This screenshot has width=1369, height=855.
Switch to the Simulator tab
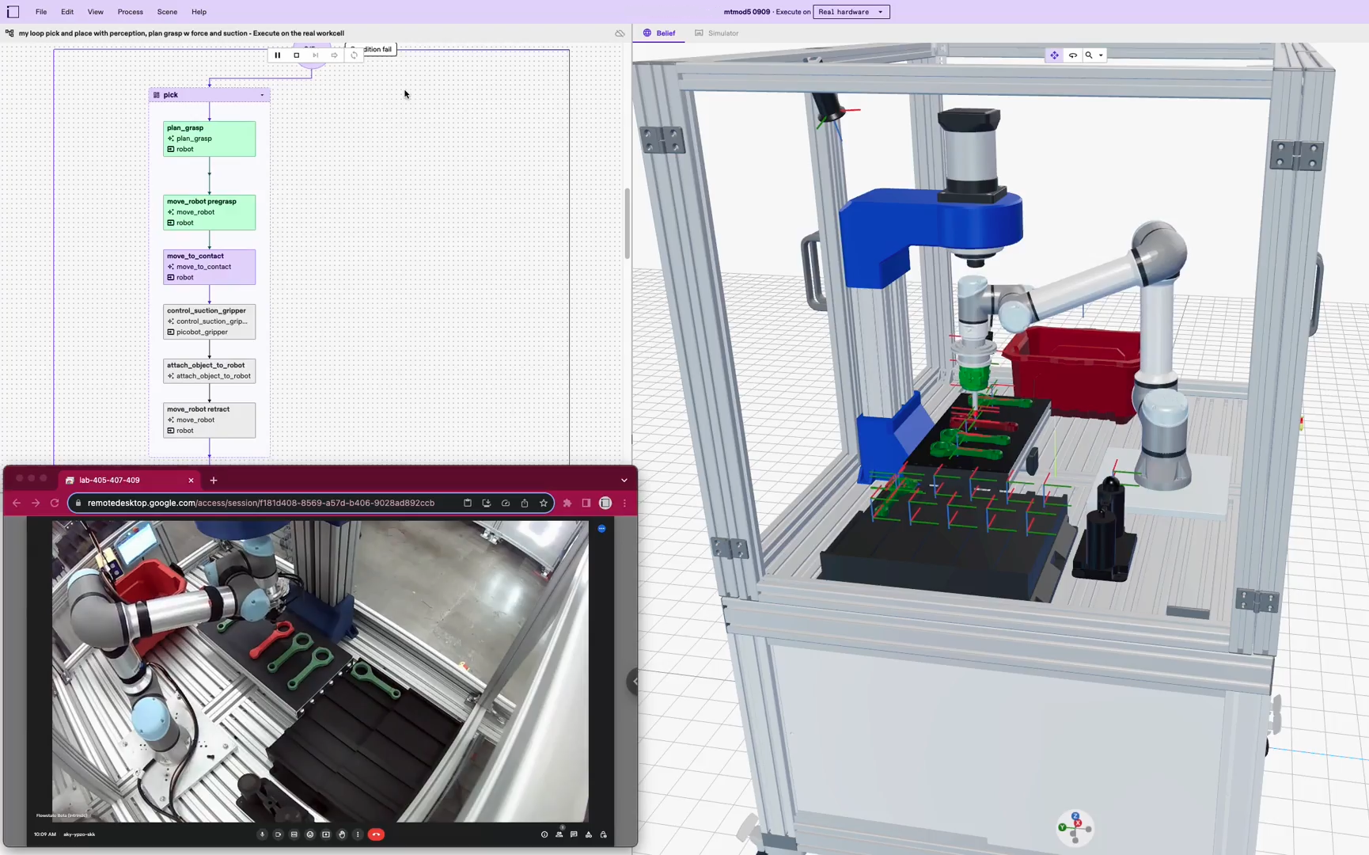pos(717,33)
